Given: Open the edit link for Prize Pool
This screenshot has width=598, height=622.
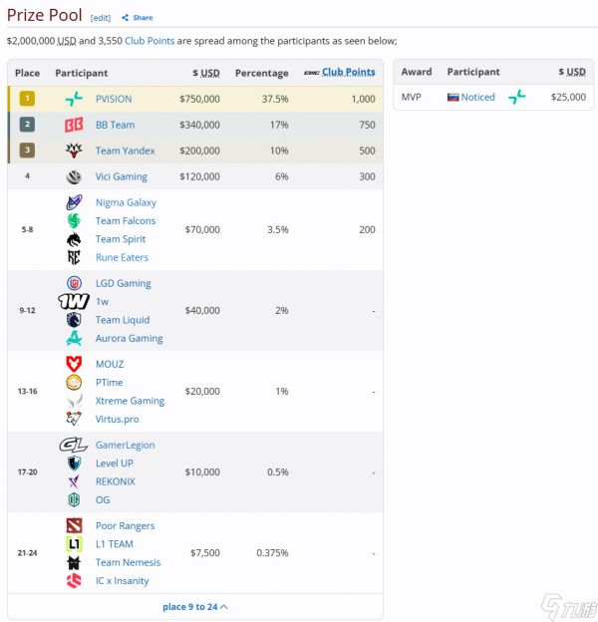Looking at the screenshot, I should (x=101, y=18).
